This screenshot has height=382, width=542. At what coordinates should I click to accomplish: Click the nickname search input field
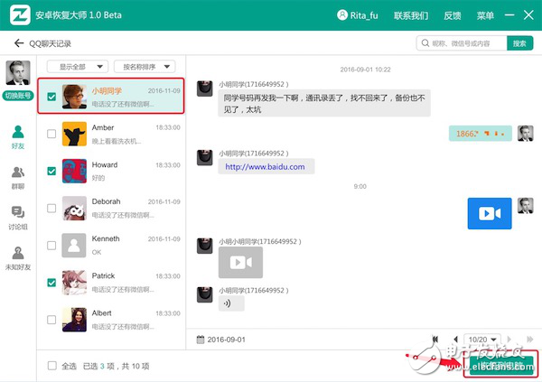pos(461,43)
